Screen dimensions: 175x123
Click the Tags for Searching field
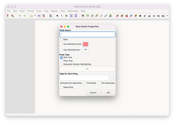coord(84,78)
